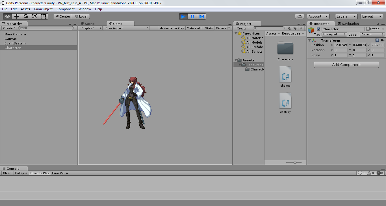Screen dimensions: 386x206
Task: Open the Free Aspect dropdown
Action: tap(127, 28)
